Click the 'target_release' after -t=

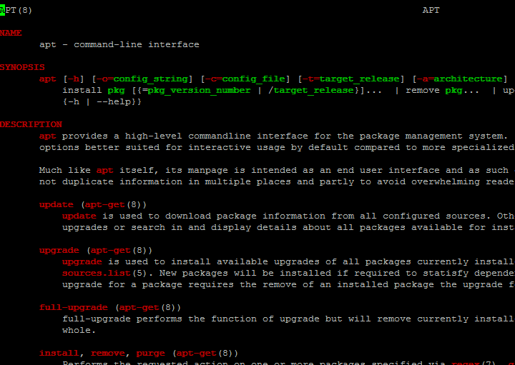click(x=360, y=79)
